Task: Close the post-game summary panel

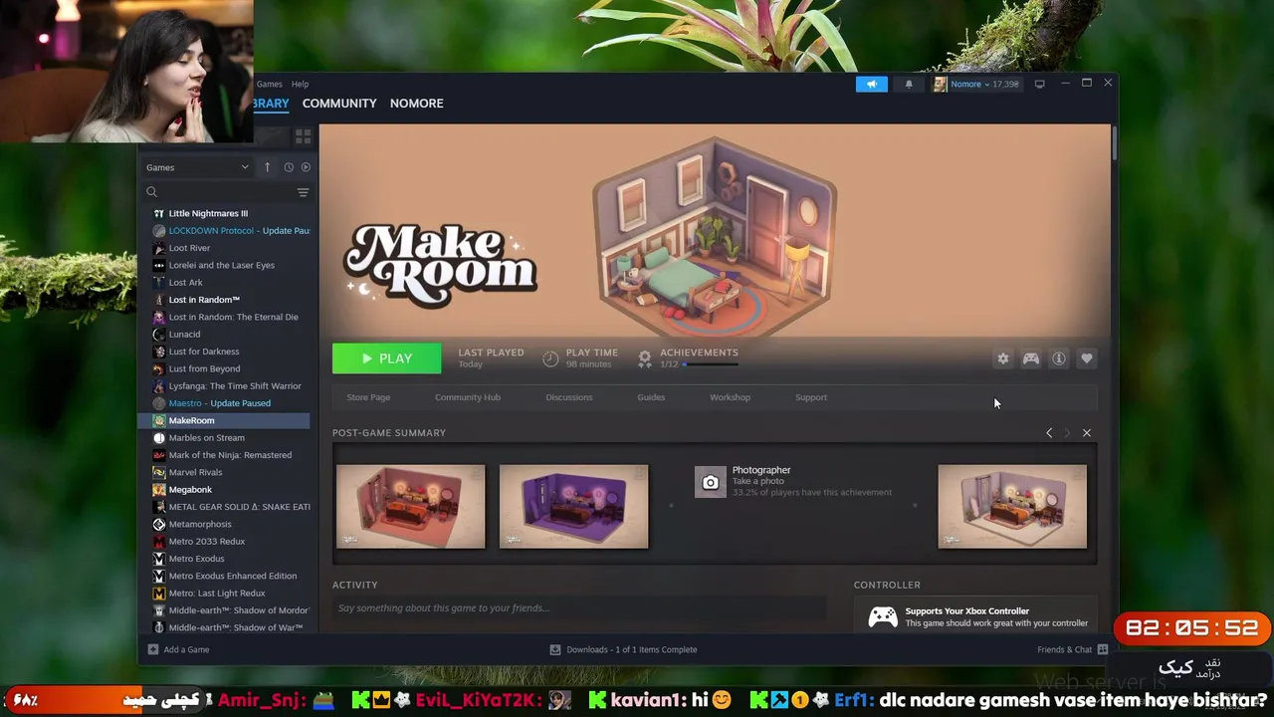Action: [1087, 433]
